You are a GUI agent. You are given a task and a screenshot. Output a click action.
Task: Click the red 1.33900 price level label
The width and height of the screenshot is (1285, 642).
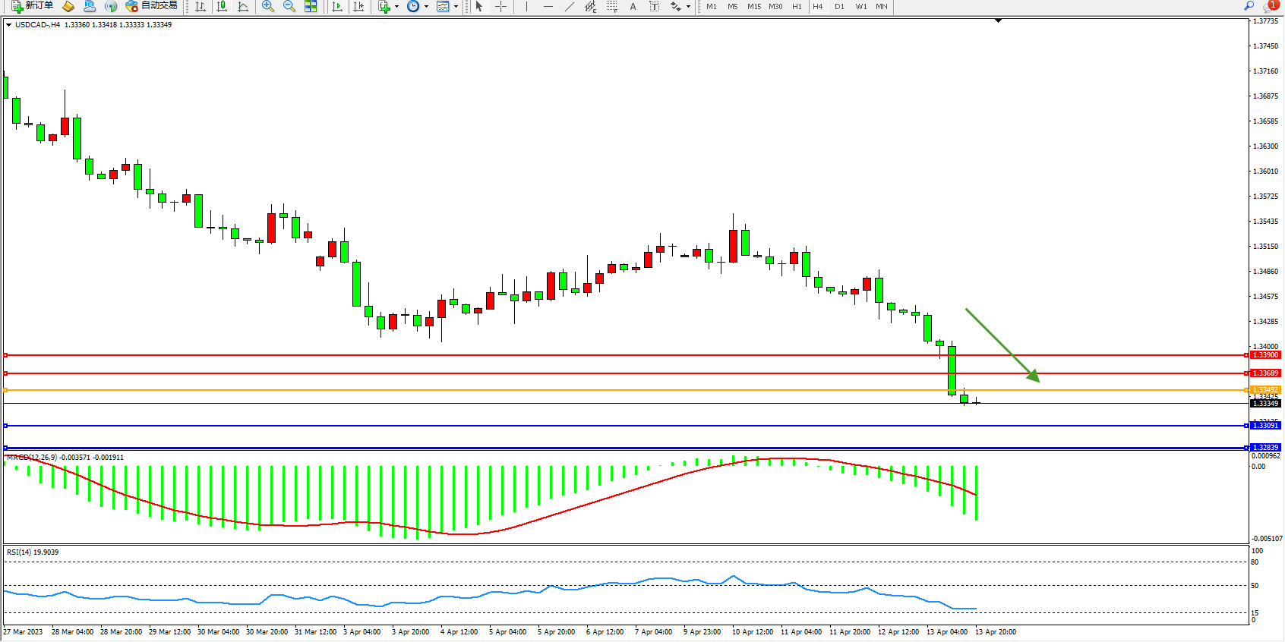click(1265, 355)
